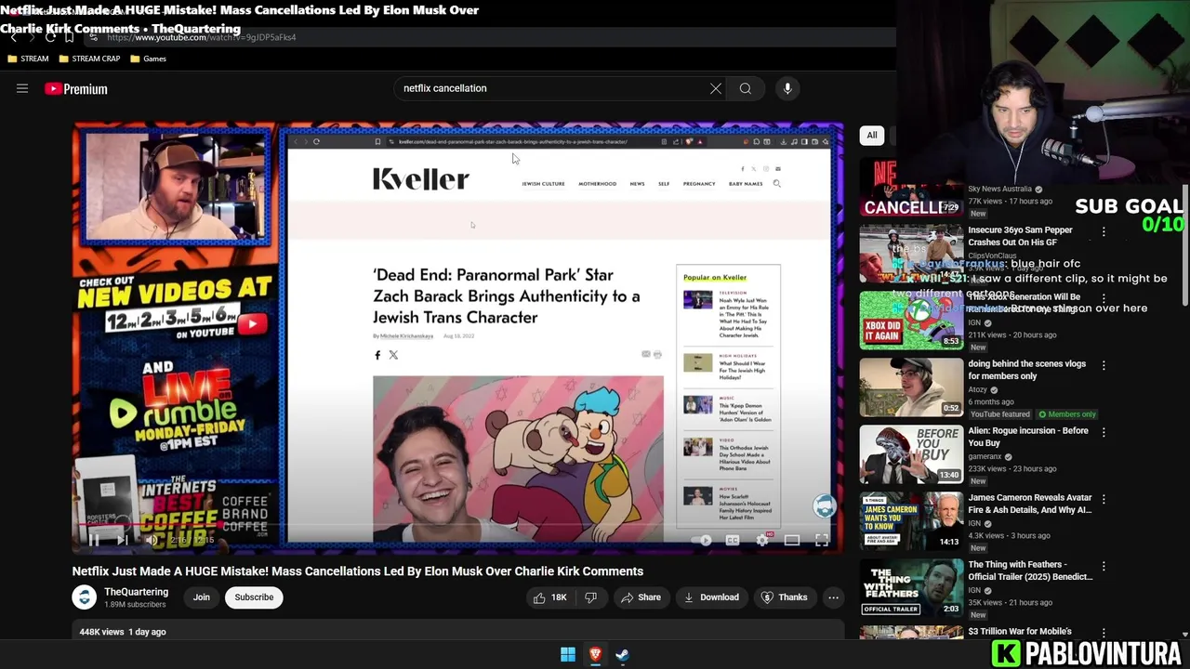Screen dimensions: 1190x669
Task: Open more actions ellipsis under video
Action: 833,597
